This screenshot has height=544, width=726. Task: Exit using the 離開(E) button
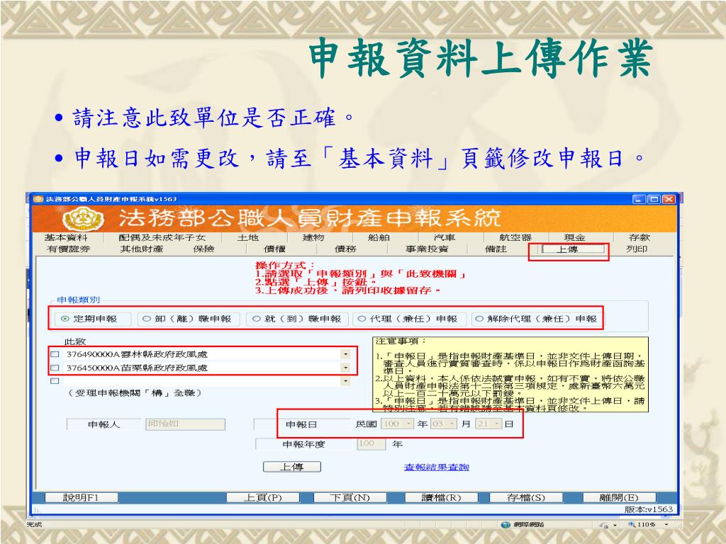(x=619, y=498)
